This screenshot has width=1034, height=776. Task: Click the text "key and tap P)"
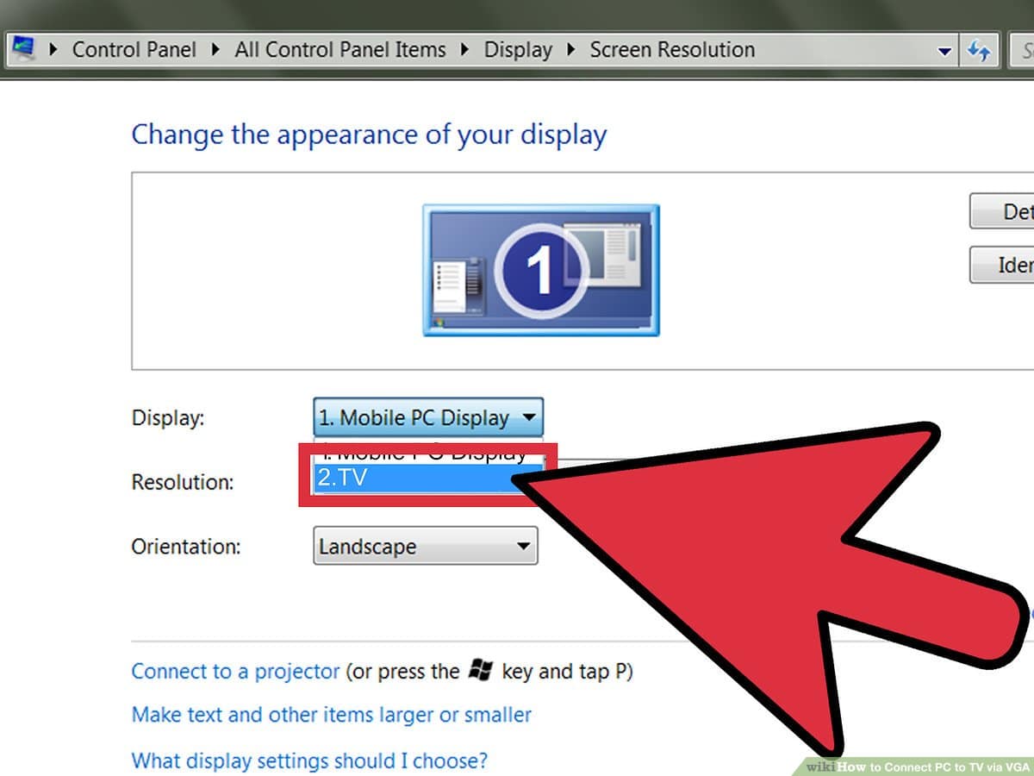coord(568,672)
